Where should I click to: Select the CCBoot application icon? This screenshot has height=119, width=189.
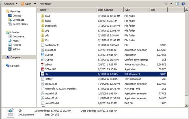[42, 55]
